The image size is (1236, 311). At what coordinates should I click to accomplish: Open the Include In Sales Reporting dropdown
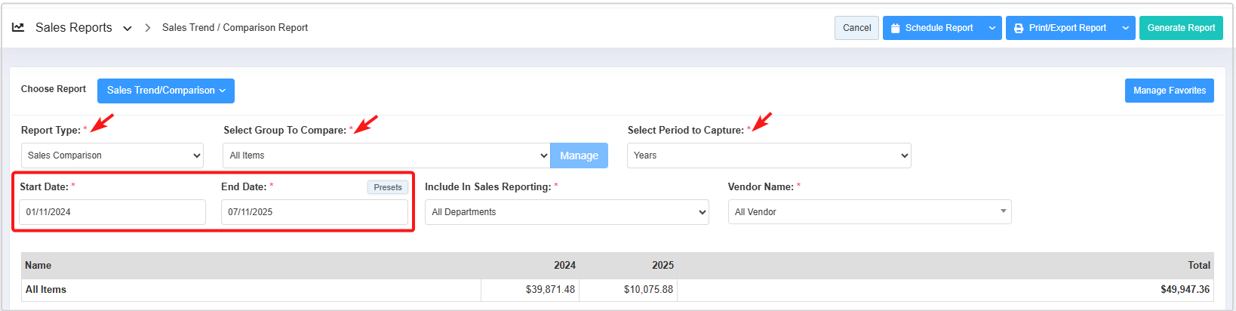pos(567,212)
